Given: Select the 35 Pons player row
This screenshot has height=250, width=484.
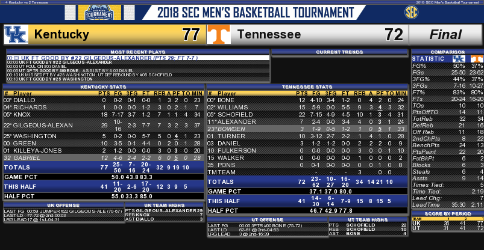Looking at the screenshot, I should tap(307, 165).
